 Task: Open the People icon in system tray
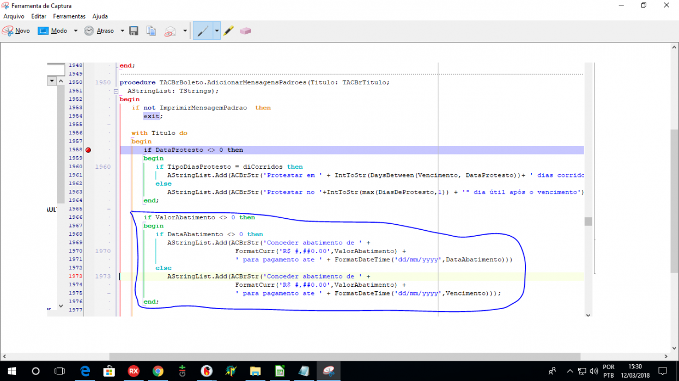pos(553,371)
